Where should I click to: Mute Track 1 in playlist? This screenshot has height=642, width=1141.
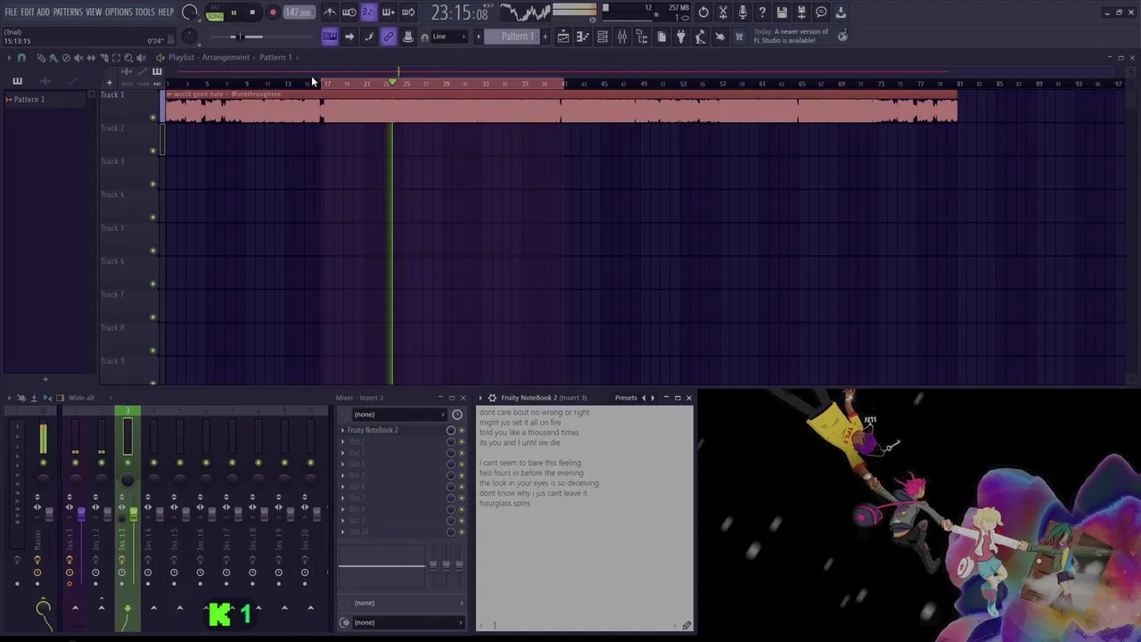(x=152, y=118)
